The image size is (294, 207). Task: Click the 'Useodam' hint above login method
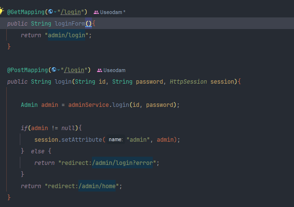[x=115, y=70]
